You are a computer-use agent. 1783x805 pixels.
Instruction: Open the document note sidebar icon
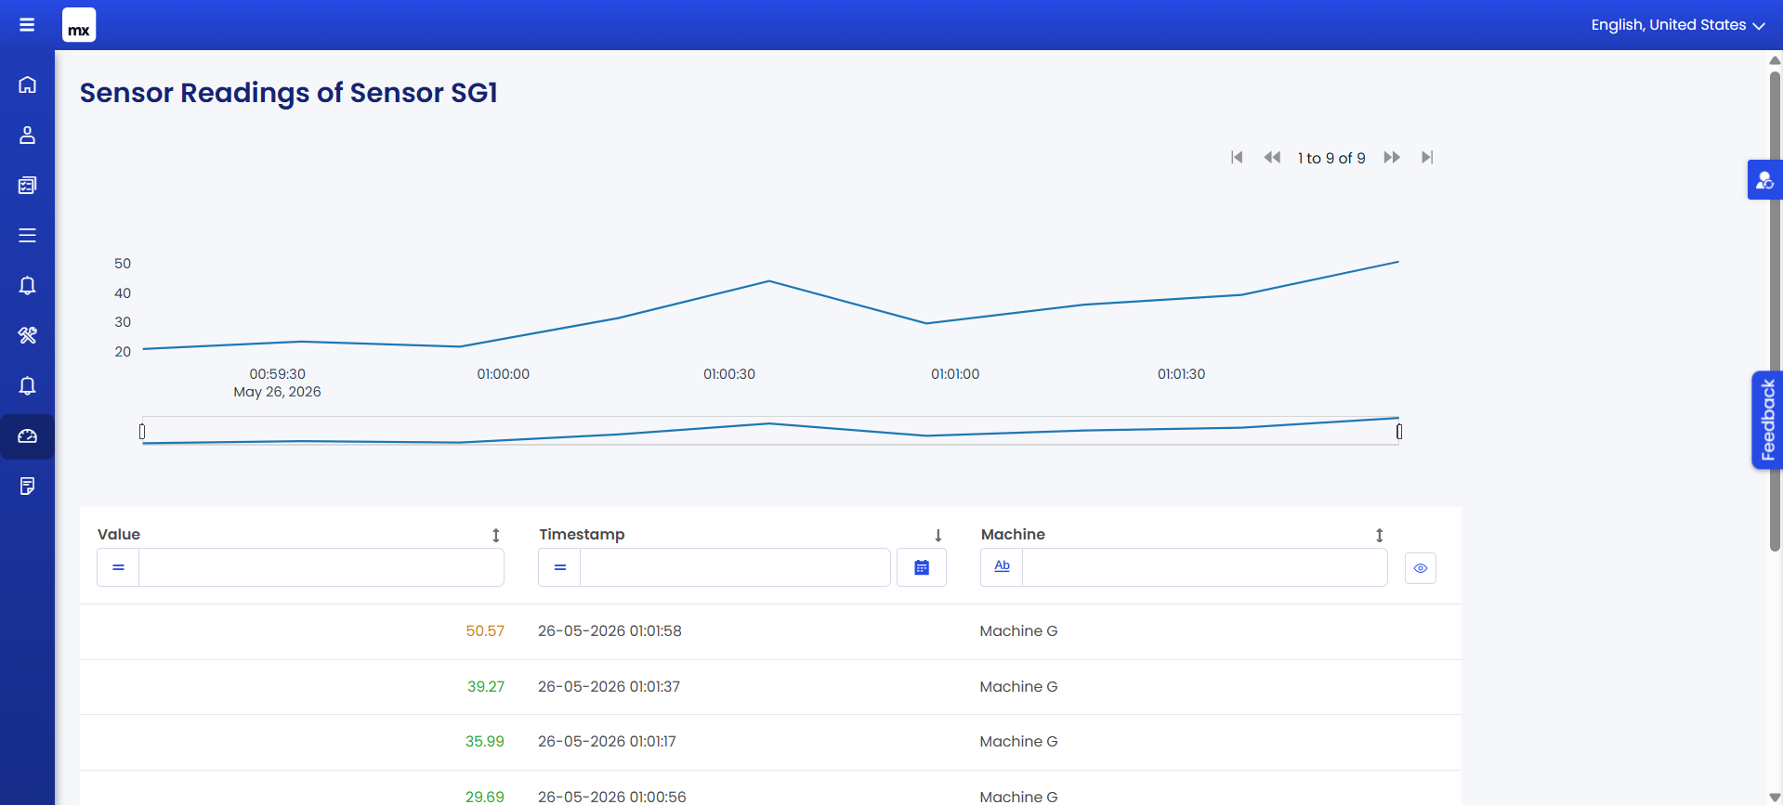(x=28, y=486)
